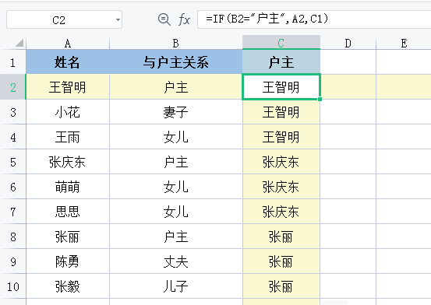Click cell B4 containing 女儿
This screenshot has height=305, width=431.
176,137
